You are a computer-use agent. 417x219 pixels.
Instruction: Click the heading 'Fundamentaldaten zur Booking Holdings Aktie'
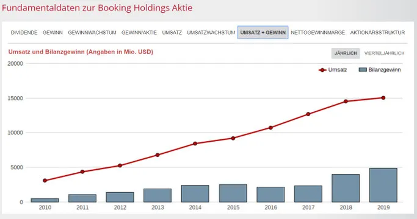pos(97,8)
